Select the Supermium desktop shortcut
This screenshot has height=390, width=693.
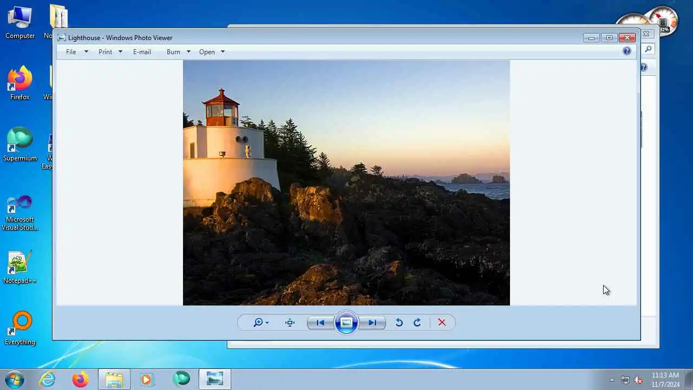[x=20, y=145]
